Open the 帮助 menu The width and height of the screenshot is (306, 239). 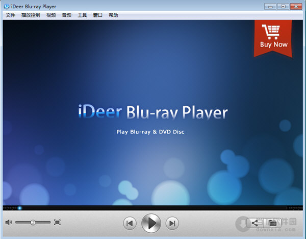(x=113, y=15)
